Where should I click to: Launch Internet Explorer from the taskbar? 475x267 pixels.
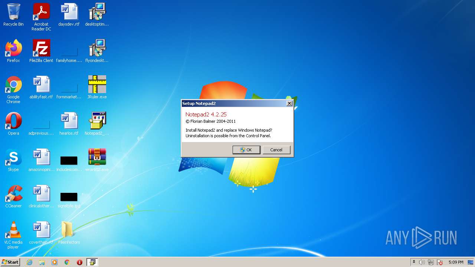coord(30,262)
